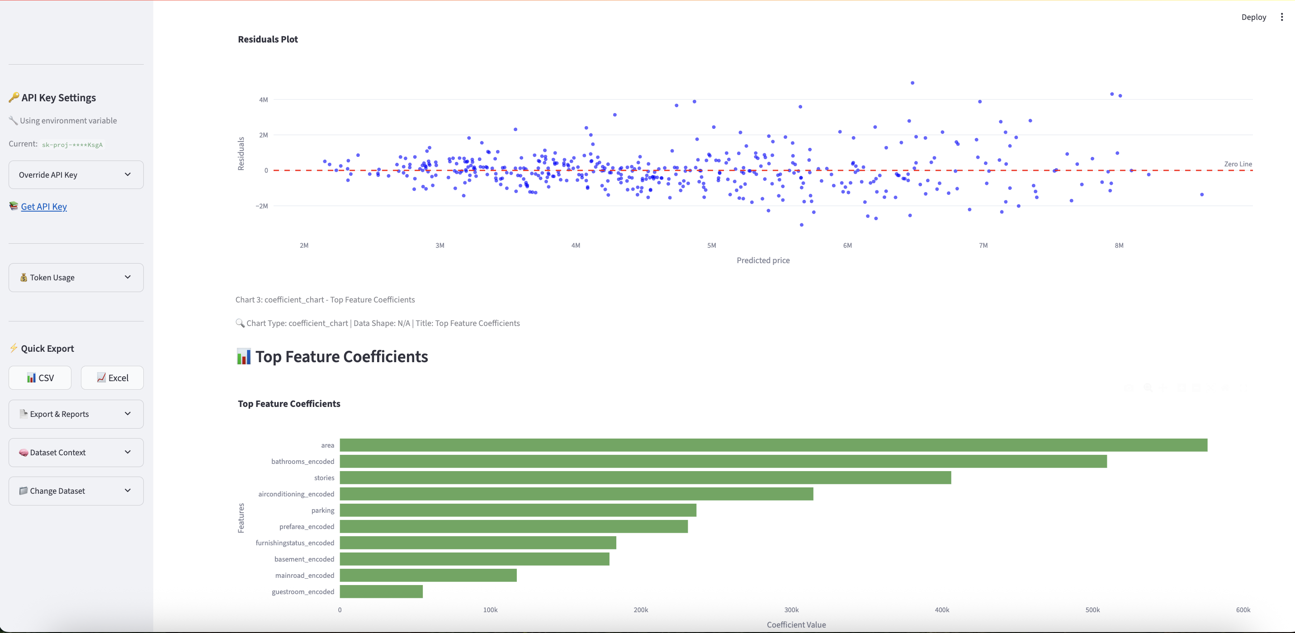Click the Deploy button
This screenshot has height=633, width=1295.
coord(1253,17)
